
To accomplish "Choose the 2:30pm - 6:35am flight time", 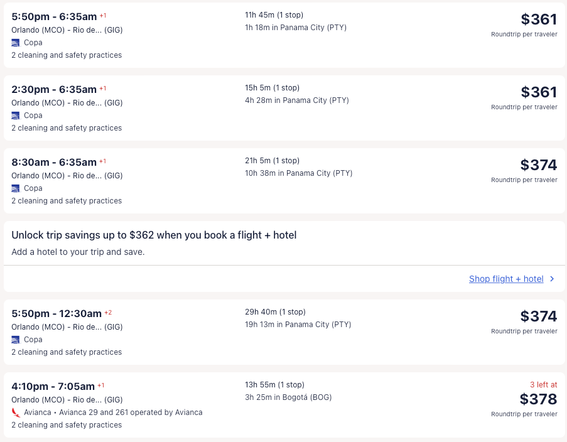I will coord(54,90).
